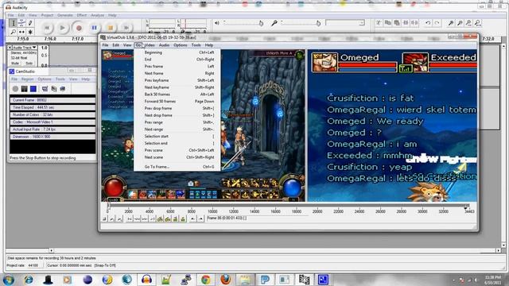Screen dimensions: 509x286
Task: Click VirtualDub's previous keyframe key icon
Action: pyautogui.click(x=160, y=219)
